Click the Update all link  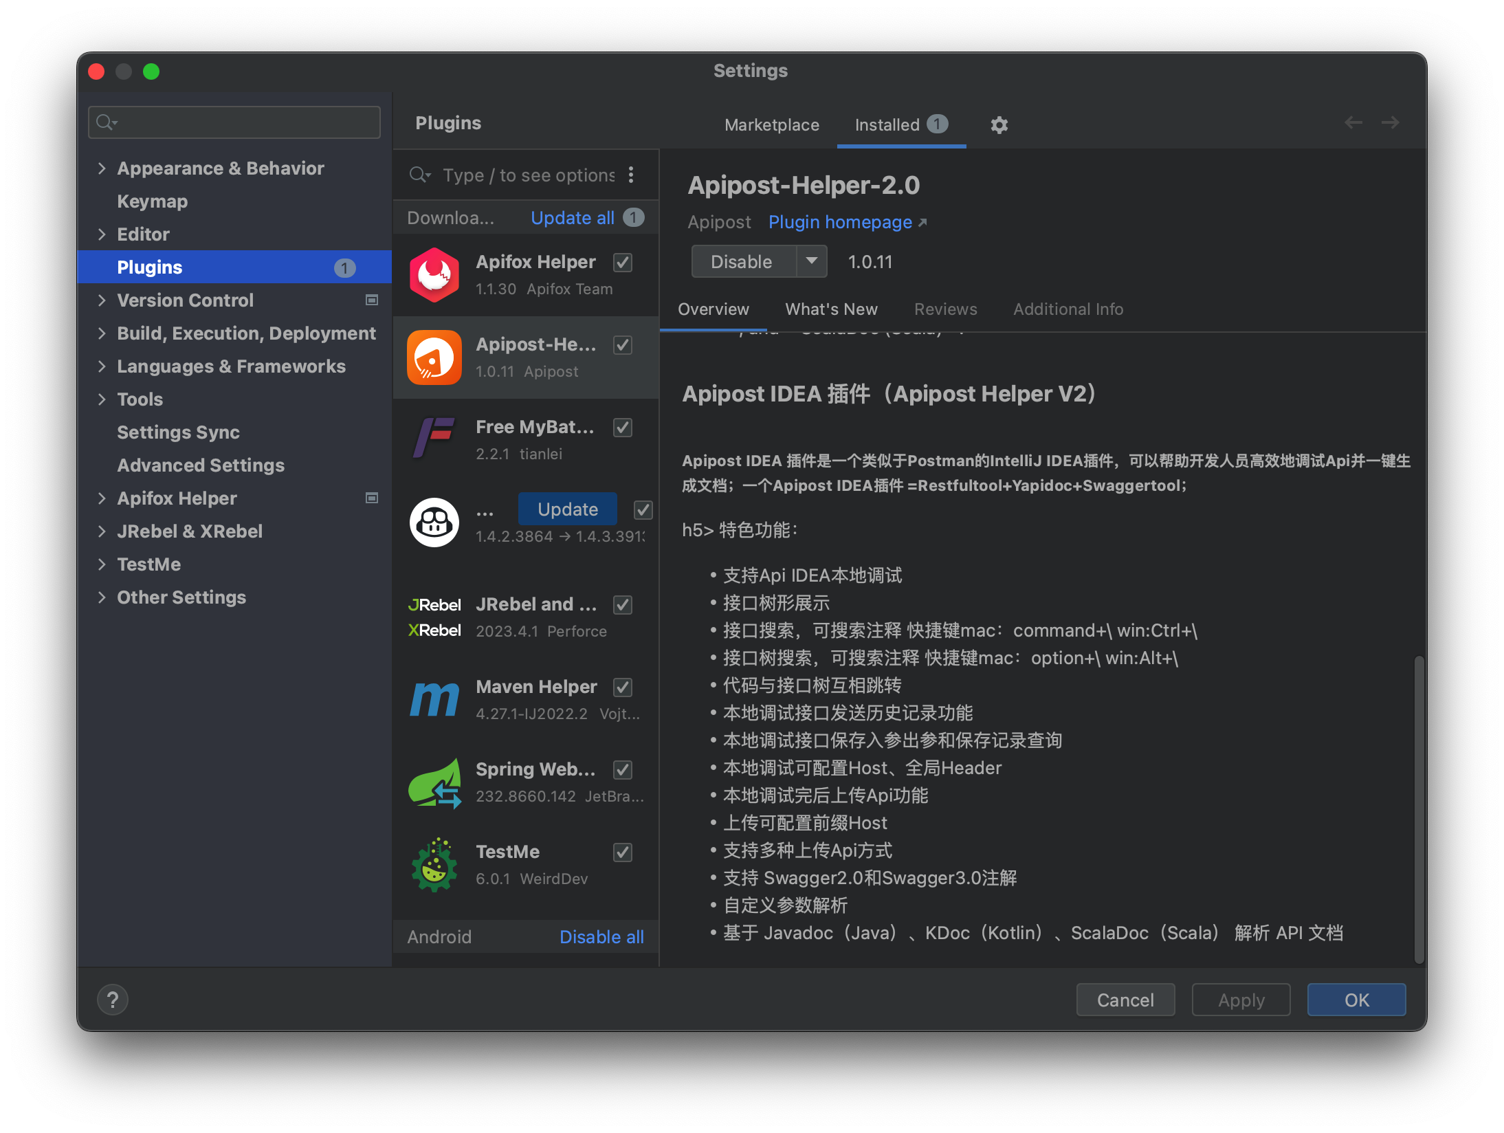[572, 218]
